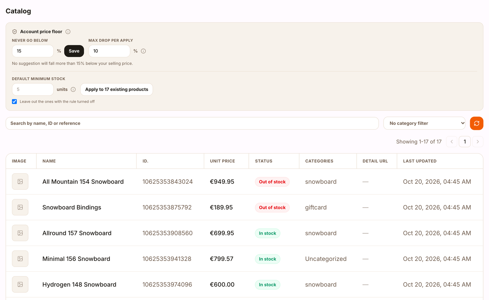489x300 pixels.
Task: Click image placeholder for Hydrogen 148 Snowboard
Action: [20, 284]
